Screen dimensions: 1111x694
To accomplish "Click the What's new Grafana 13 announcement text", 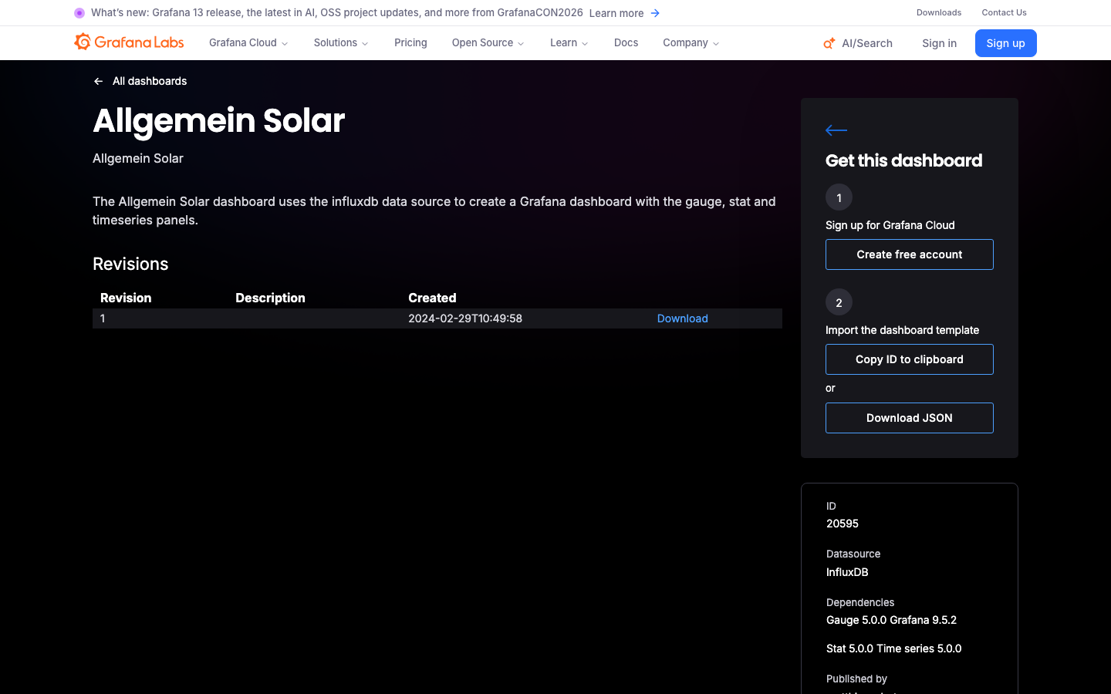I will click(x=337, y=12).
